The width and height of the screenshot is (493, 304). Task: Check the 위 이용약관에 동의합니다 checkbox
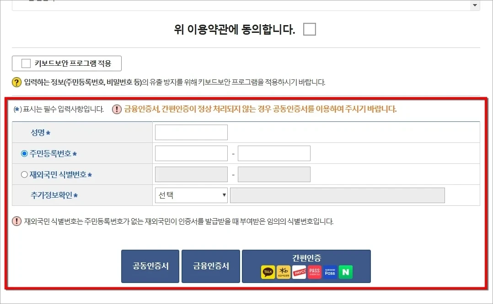click(x=309, y=29)
